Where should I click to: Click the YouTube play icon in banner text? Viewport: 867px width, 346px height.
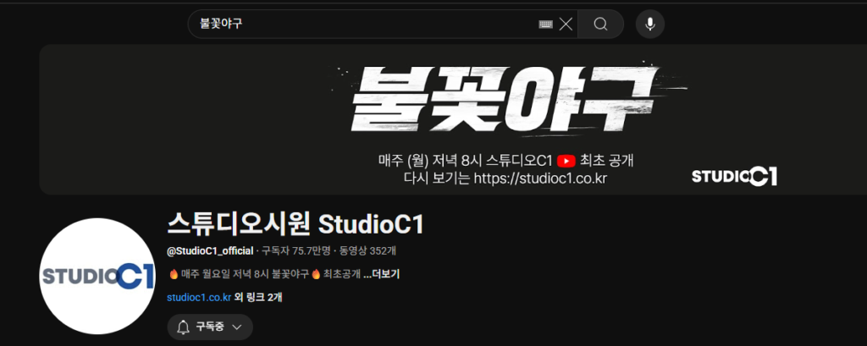pyautogui.click(x=566, y=161)
